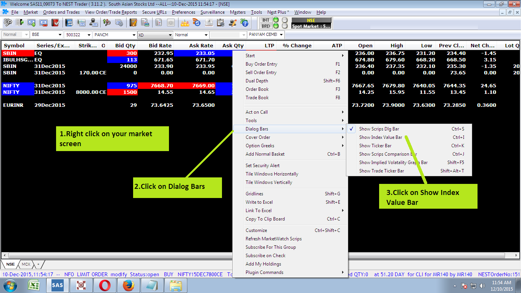521x293 pixels.
Task: Click the red book with checkmark icon
Action: [55, 23]
